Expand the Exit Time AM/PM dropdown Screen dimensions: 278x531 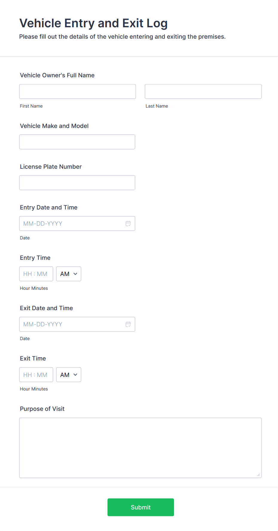click(69, 375)
